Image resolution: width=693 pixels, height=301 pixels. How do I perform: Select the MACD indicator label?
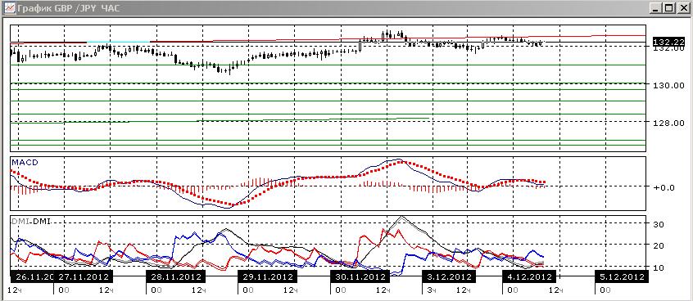coord(25,163)
